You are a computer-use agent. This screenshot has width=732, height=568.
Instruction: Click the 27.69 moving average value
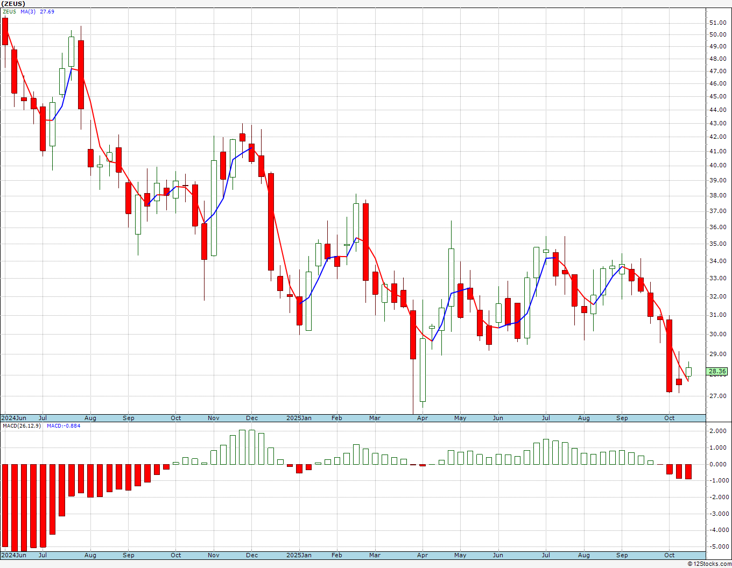coord(47,11)
